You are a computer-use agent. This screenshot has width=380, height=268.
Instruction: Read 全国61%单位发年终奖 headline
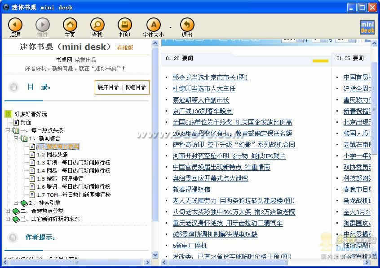click(x=232, y=122)
